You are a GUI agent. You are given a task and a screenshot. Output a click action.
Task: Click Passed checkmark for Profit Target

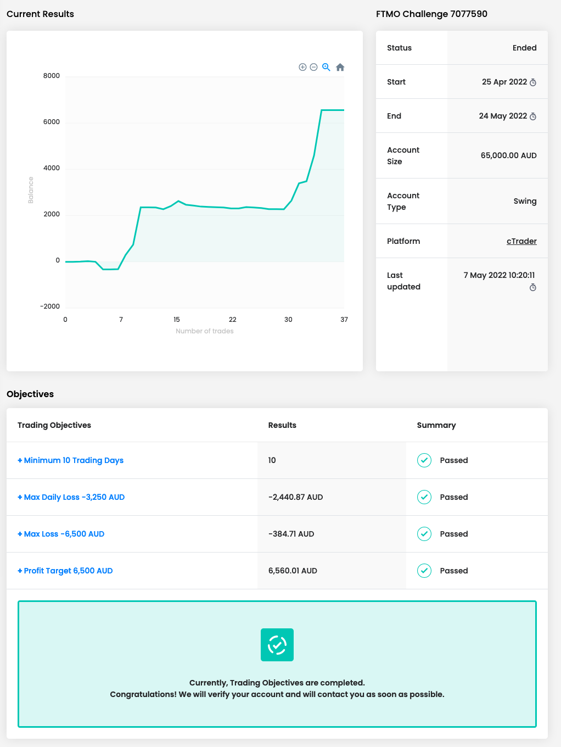(424, 571)
